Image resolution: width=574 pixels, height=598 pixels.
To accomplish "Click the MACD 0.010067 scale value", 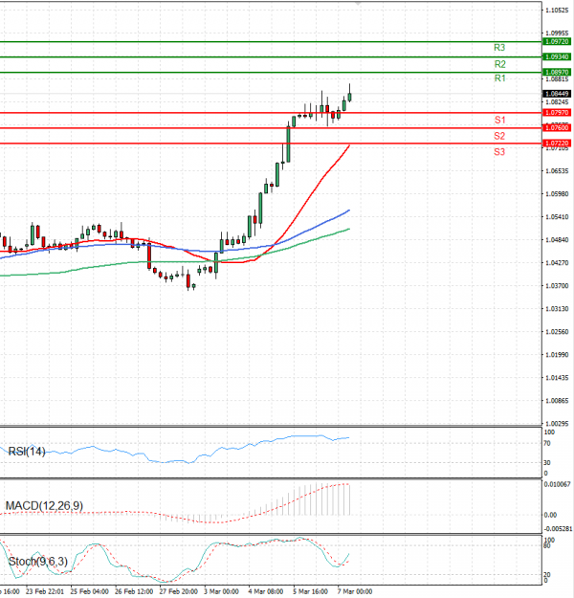I will pyautogui.click(x=557, y=484).
